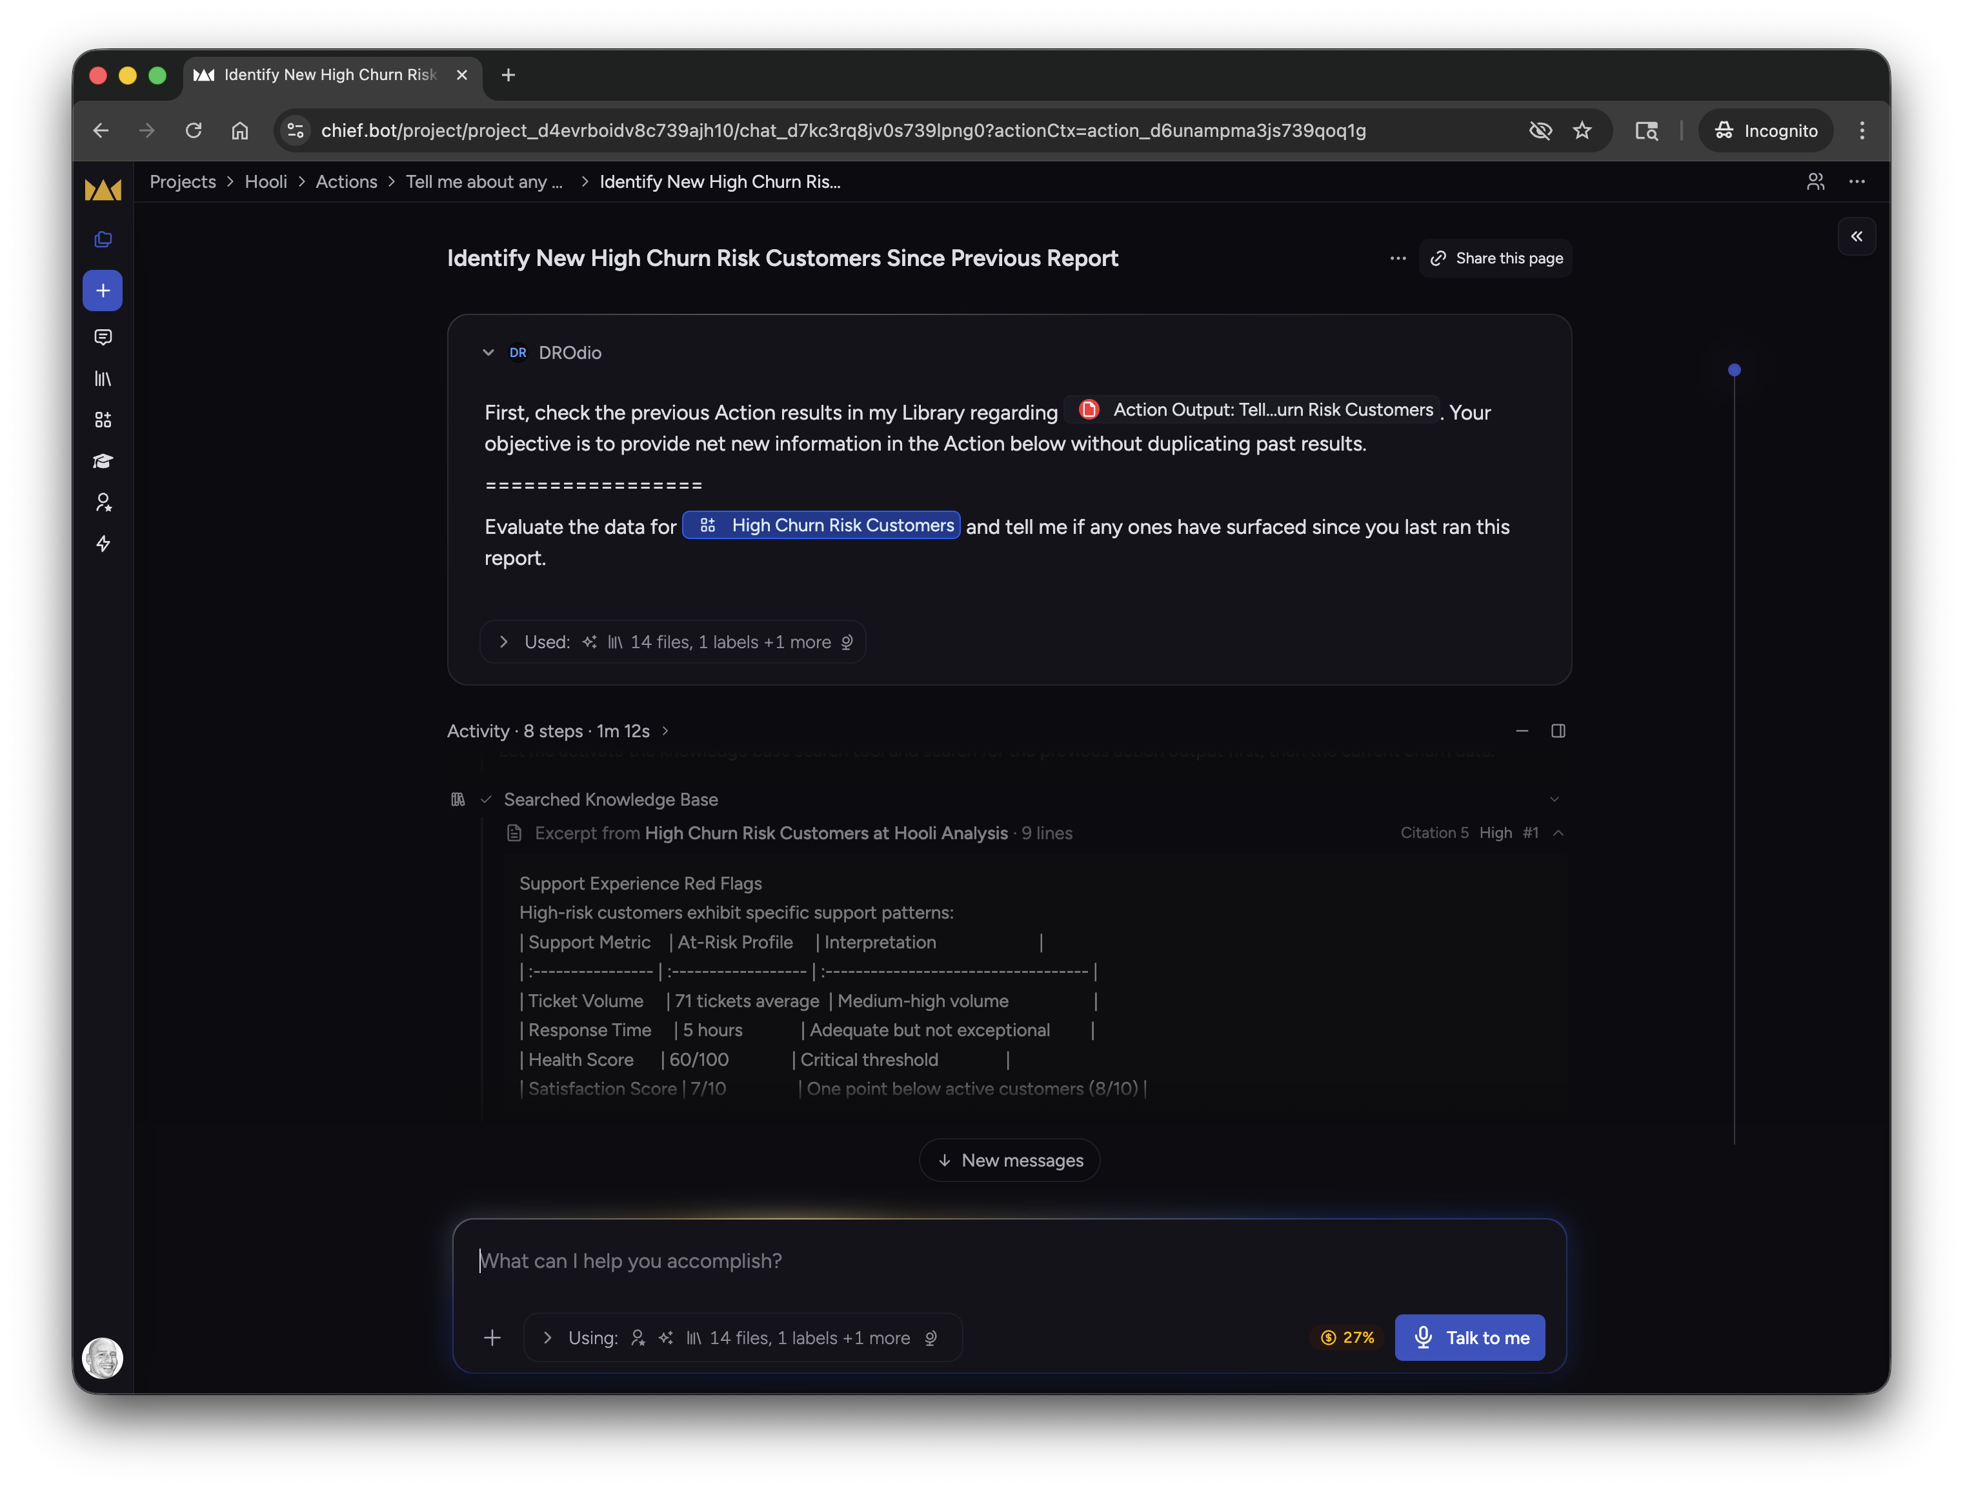
Task: Click the page title Identify New High Churn Risk Customers
Action: 783,258
